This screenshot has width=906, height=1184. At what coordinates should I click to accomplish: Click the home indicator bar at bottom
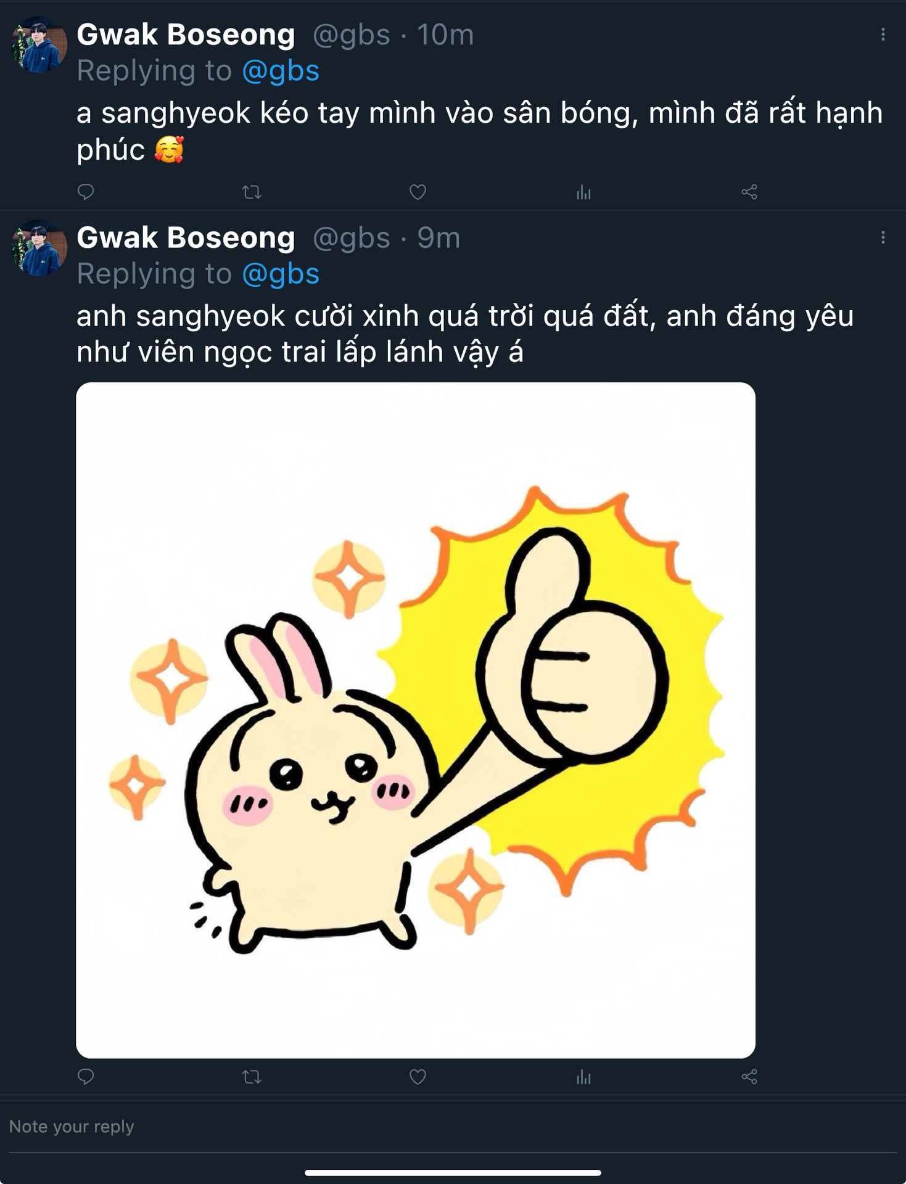(453, 1172)
